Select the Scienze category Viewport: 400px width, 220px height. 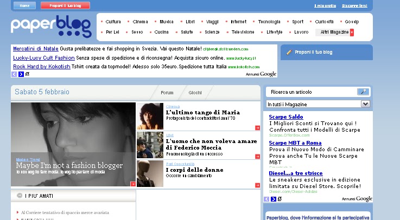click(x=212, y=32)
